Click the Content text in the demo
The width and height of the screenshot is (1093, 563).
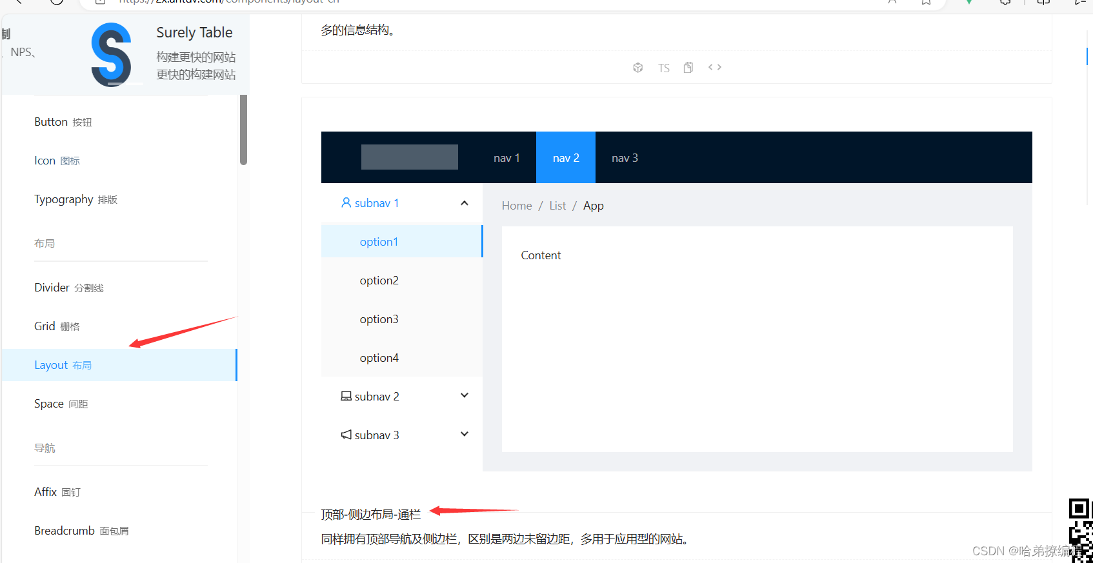541,255
